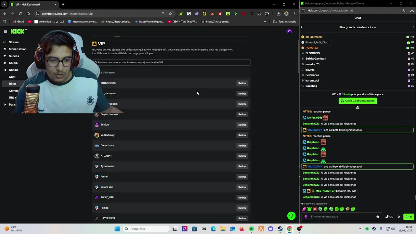416x234 pixels.
Task: Click vodkafunky username in the VIP list
Action: 108,135
